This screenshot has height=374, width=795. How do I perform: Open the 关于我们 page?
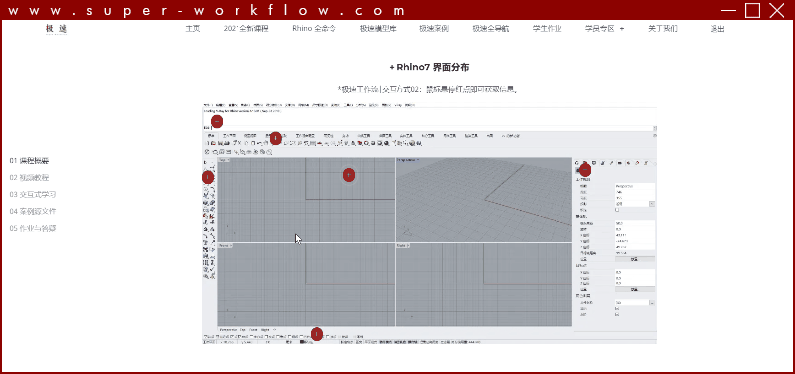(x=663, y=29)
